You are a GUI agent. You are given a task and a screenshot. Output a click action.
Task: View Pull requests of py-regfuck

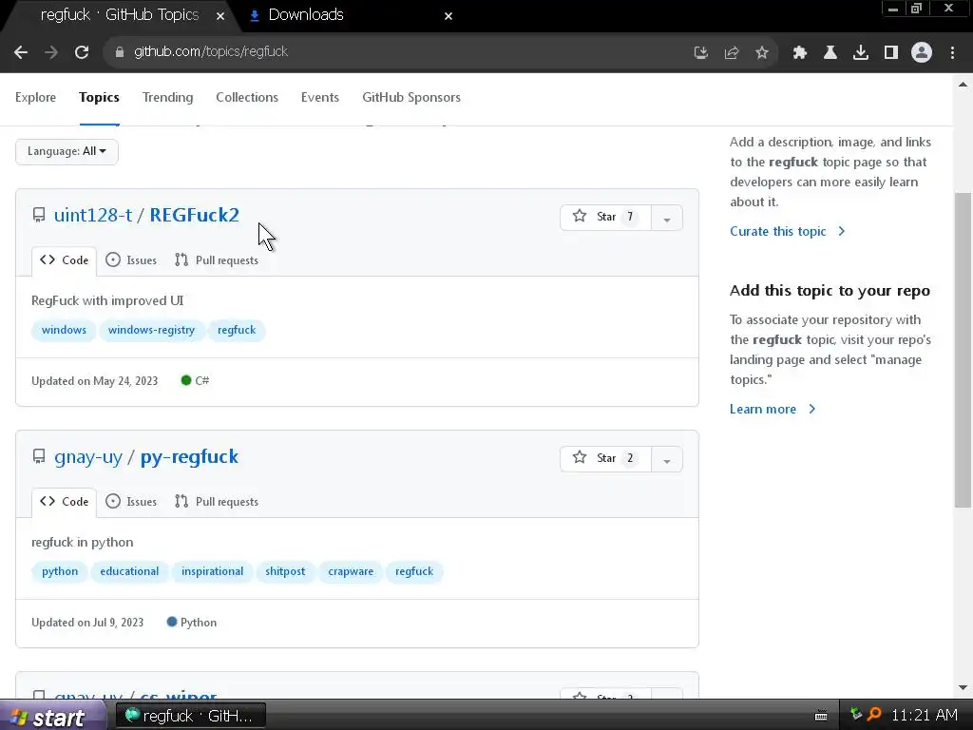(x=217, y=502)
